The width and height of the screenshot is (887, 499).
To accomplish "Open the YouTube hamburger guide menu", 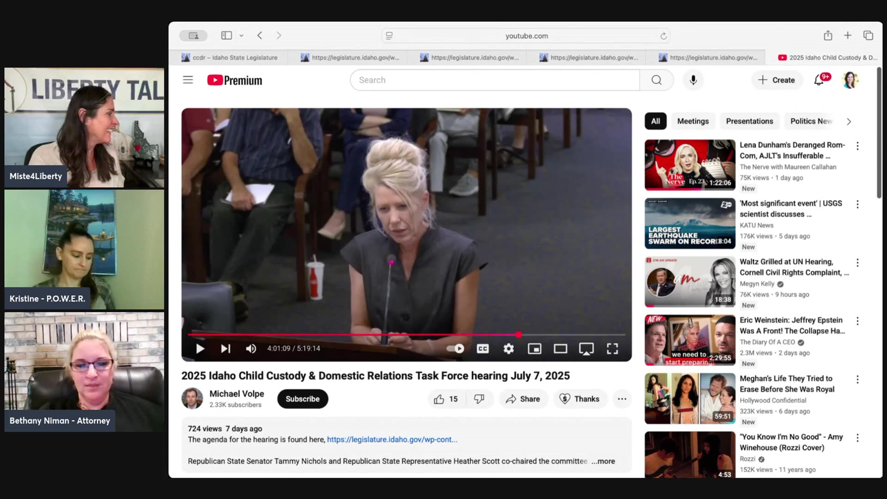I will tap(188, 80).
